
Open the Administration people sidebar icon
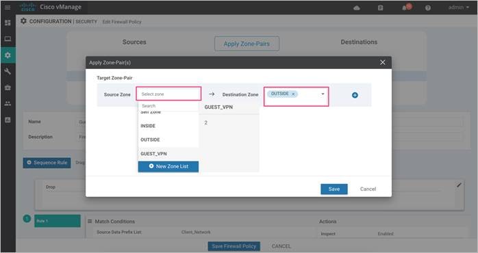tap(8, 104)
